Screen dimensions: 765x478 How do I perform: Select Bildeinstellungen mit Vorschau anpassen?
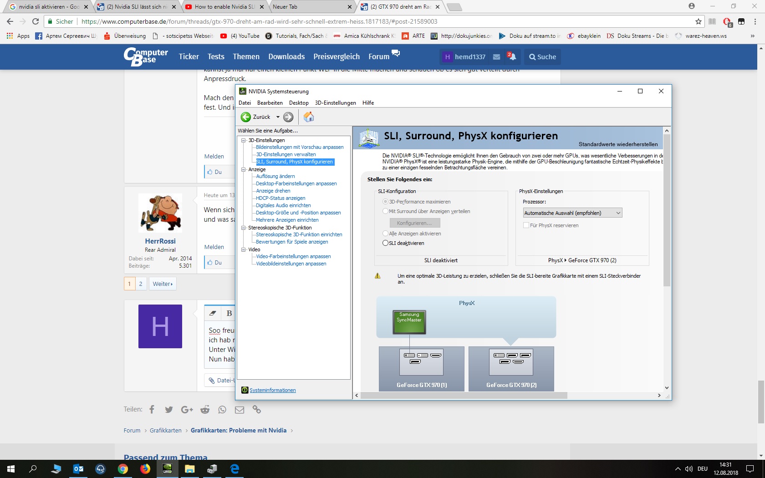point(300,147)
